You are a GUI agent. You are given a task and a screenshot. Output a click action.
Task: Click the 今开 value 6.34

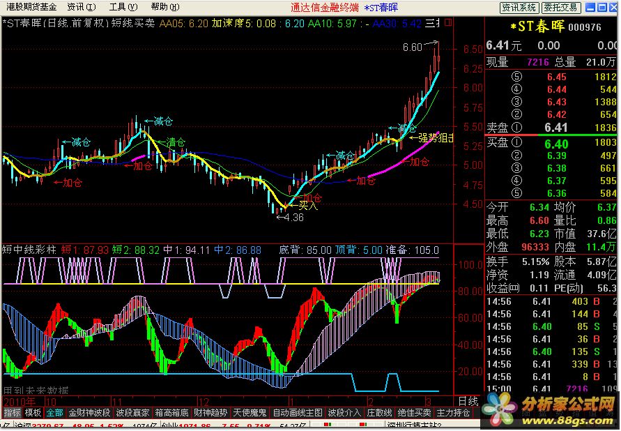pos(539,207)
